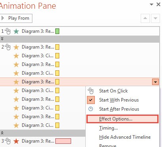Select the Start On Click option

[x=113, y=91]
